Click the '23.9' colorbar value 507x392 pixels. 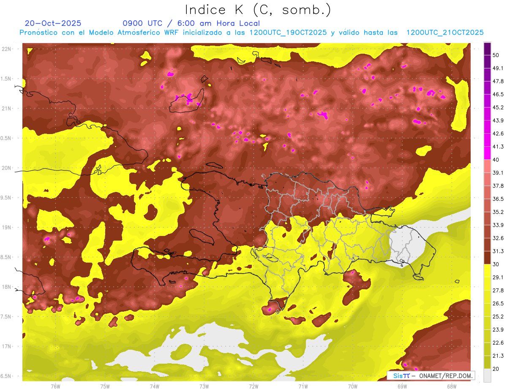[498, 330]
